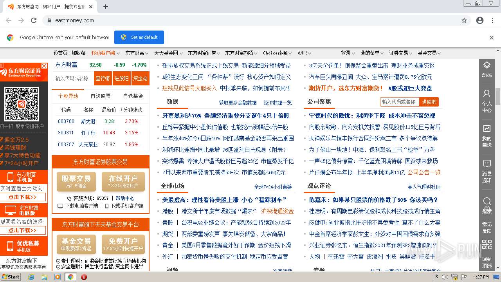The width and height of the screenshot is (501, 282).
Task: Click the 股票交易 gold button
Action: [x=76, y=182]
